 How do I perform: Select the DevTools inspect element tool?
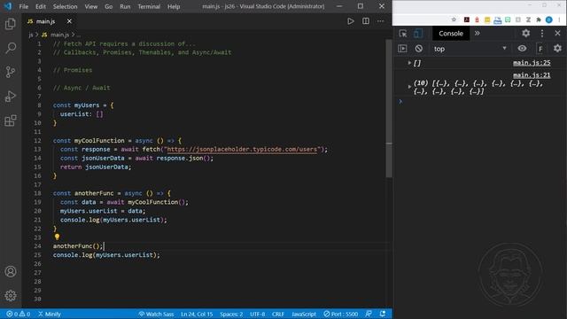(x=403, y=34)
